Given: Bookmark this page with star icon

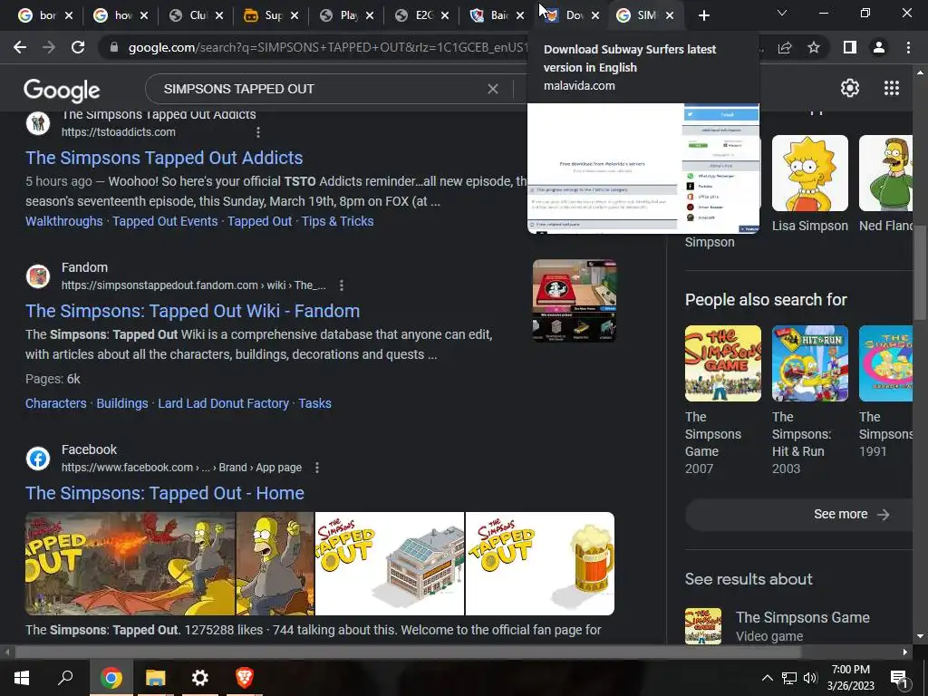Looking at the screenshot, I should click(814, 47).
